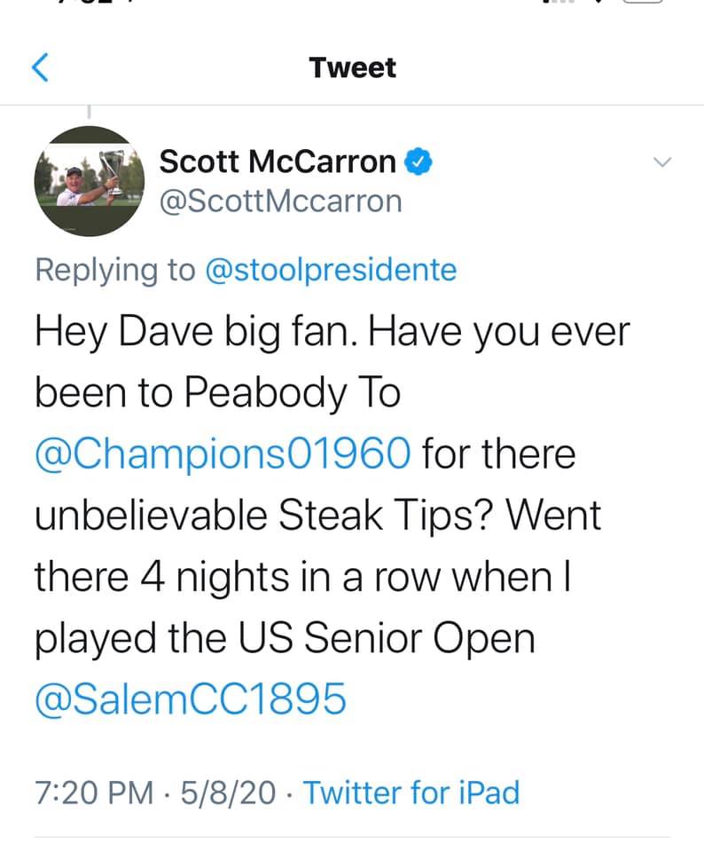Open Scott McCarron's profile picture

tap(89, 181)
